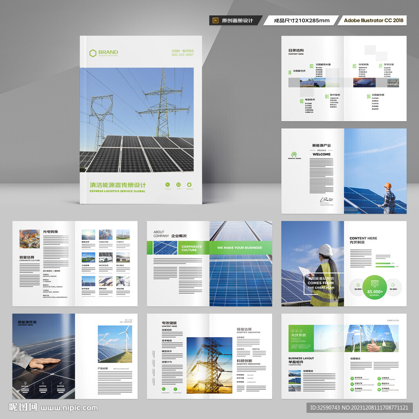Click the wind turbine photo above 产品运营
Screen dimensions: 419x419
115,344
